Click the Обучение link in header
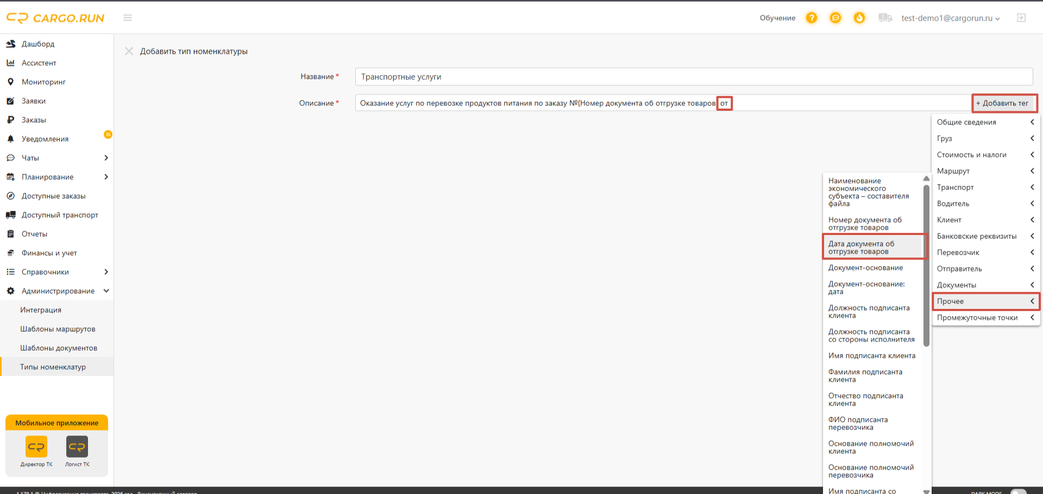 (x=777, y=18)
